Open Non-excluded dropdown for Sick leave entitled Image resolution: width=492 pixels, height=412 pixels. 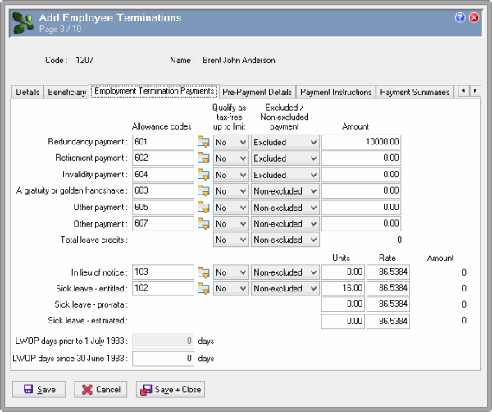[285, 288]
